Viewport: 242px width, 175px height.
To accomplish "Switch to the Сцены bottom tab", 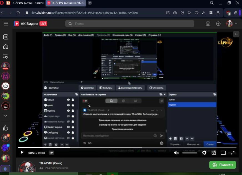I will pyautogui.click(x=210, y=144).
